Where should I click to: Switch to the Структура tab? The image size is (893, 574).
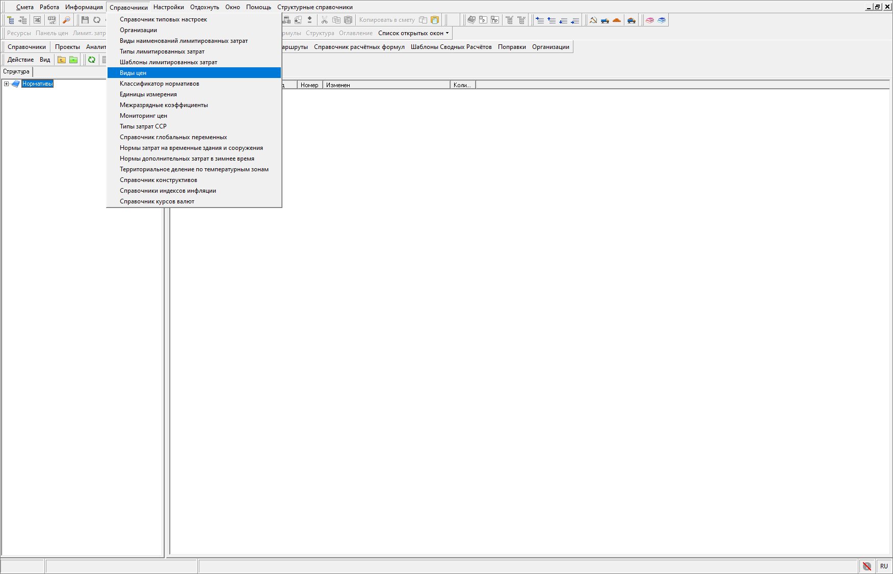tap(16, 72)
